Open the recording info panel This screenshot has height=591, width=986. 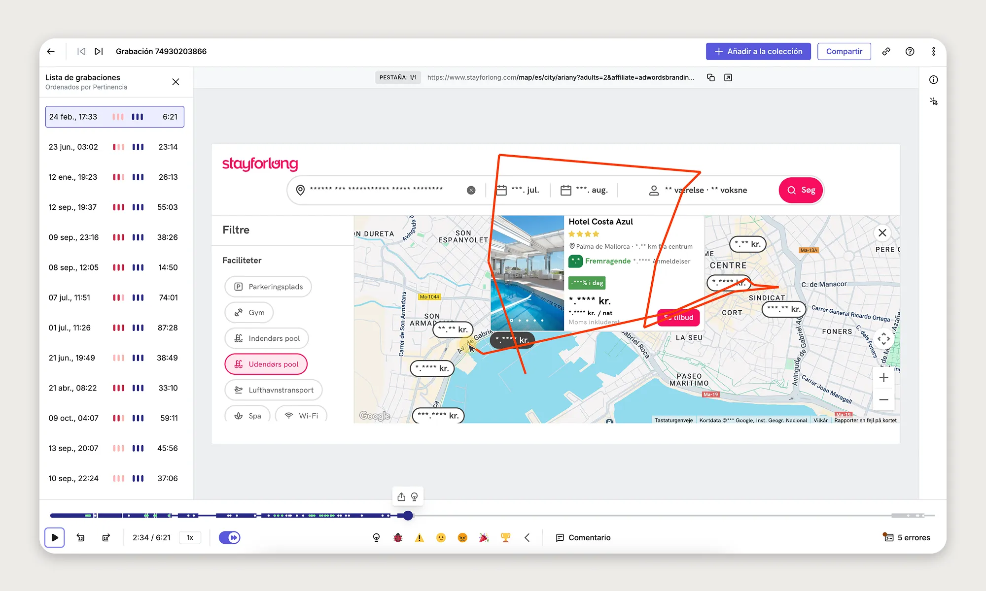click(933, 80)
